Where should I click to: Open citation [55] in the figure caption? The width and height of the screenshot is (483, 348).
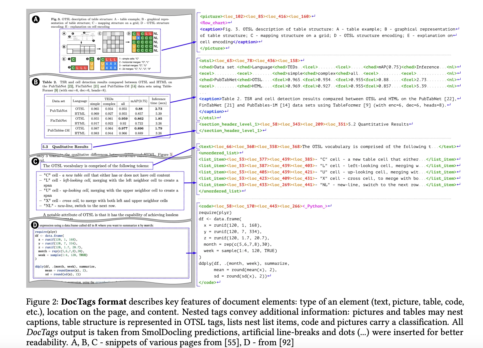click(x=232, y=342)
